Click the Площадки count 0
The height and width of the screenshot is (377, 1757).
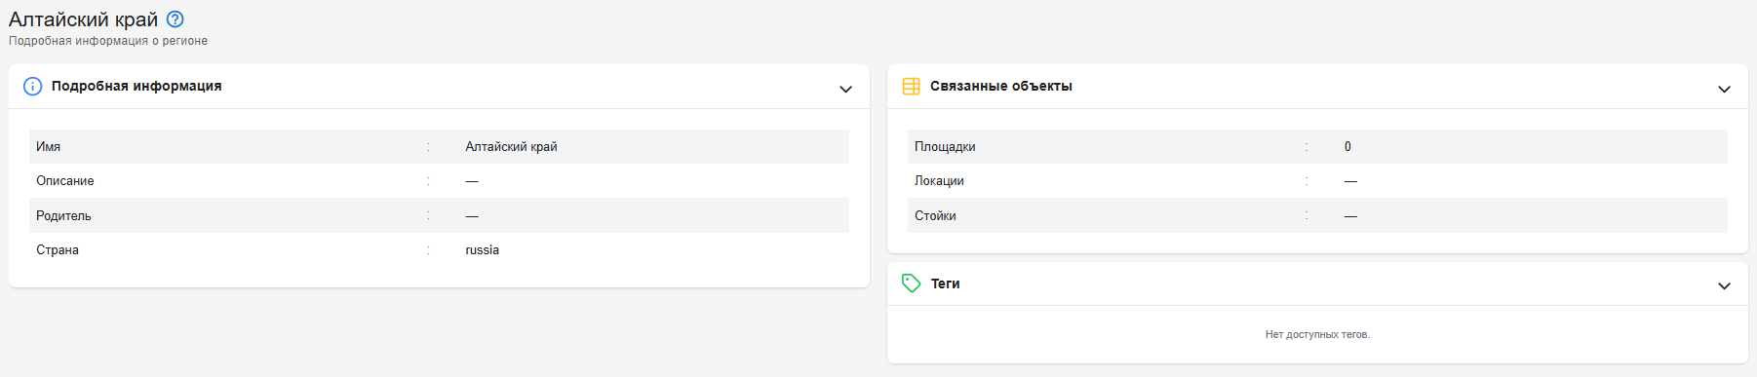click(1347, 146)
